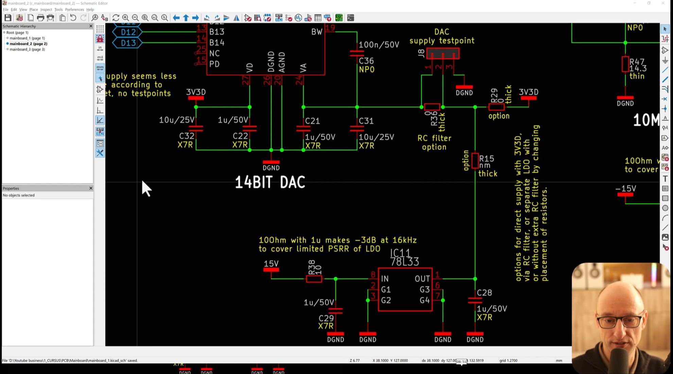Click the IC11 78L33 regulator symbol
Image resolution: width=673 pixels, height=374 pixels.
click(405, 289)
